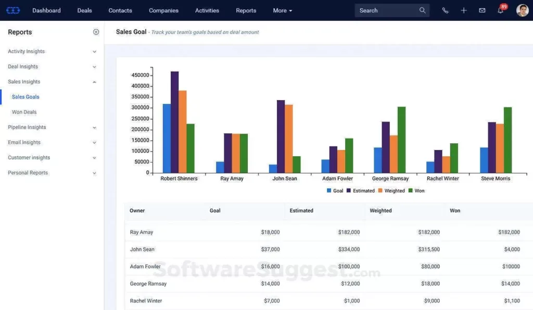Open the Companies menu
This screenshot has height=310, width=533.
point(163,10)
